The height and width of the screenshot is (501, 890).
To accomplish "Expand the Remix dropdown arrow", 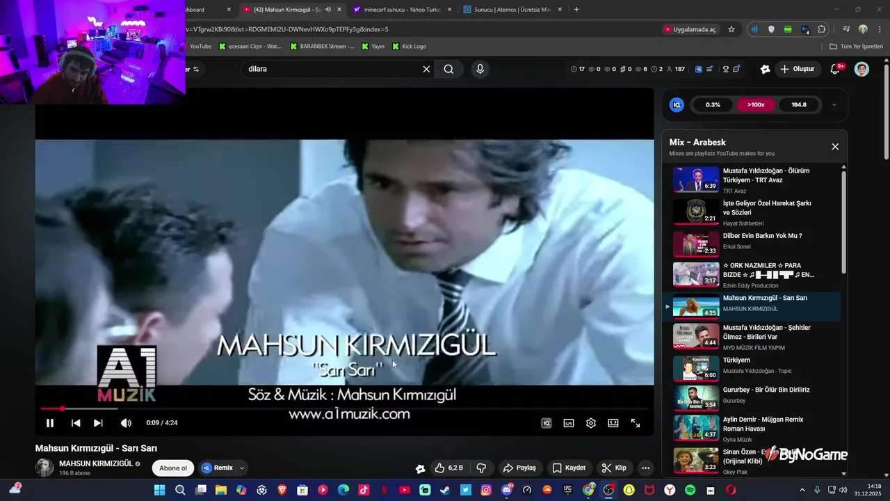I will point(242,468).
